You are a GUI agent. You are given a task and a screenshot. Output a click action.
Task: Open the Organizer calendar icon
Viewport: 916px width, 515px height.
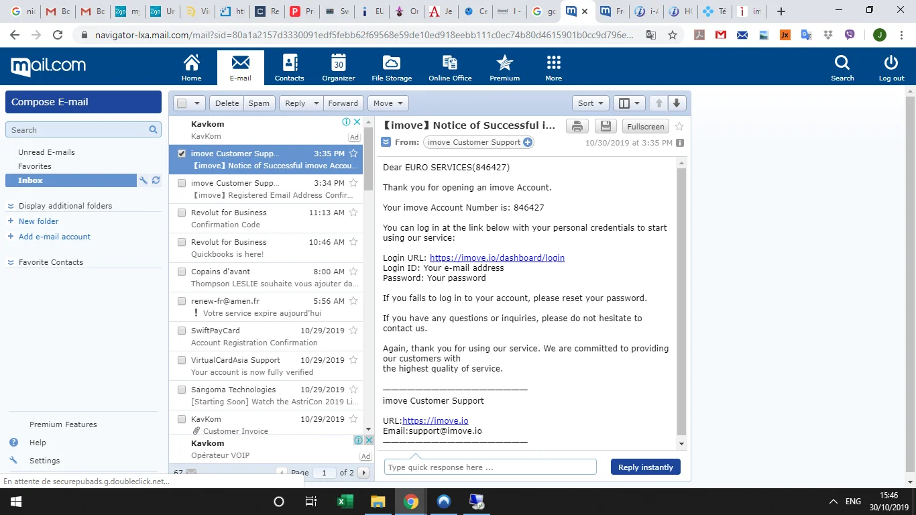338,68
